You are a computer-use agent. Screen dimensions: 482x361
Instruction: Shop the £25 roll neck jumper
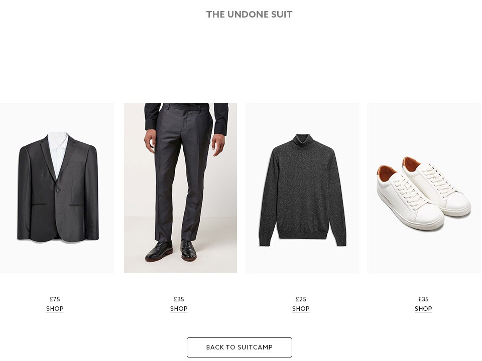coord(301,308)
